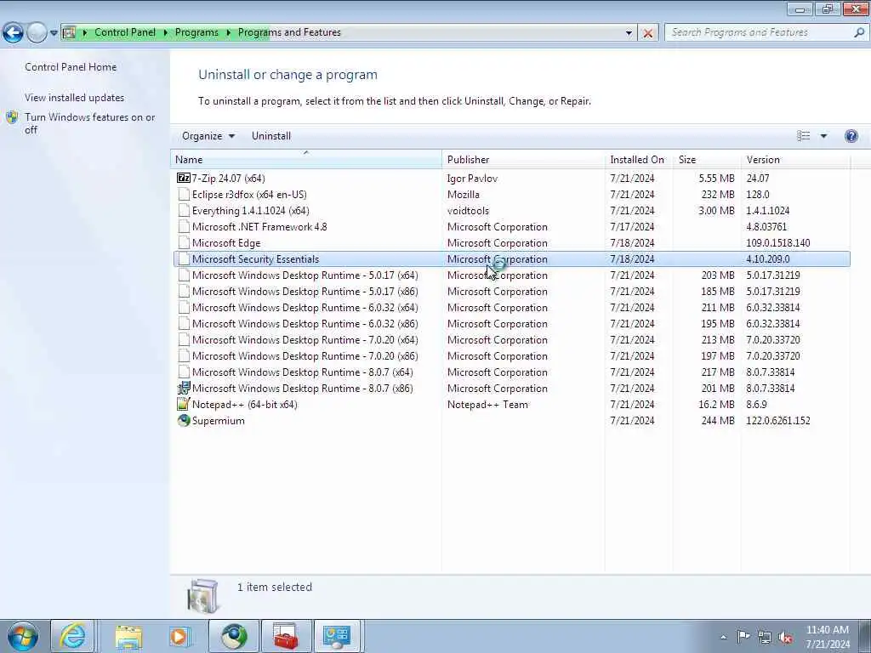871x653 pixels.
Task: Click the search magnifier icon
Action: (x=858, y=33)
